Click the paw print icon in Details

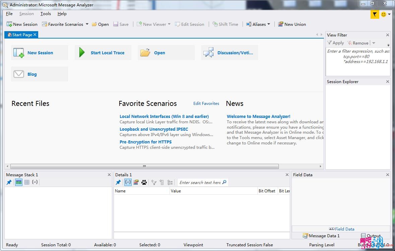pyautogui.click(x=144, y=182)
